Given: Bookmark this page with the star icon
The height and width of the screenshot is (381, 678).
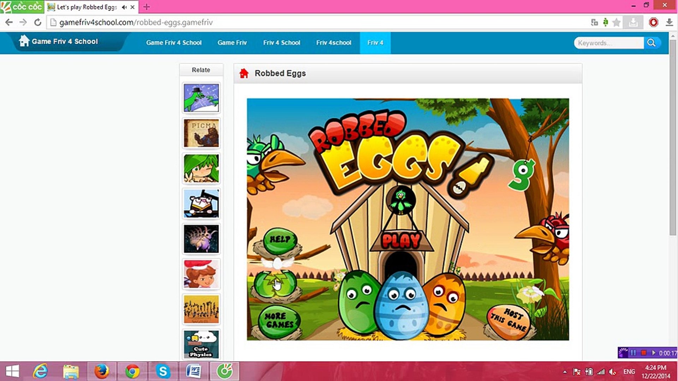Looking at the screenshot, I should (616, 23).
